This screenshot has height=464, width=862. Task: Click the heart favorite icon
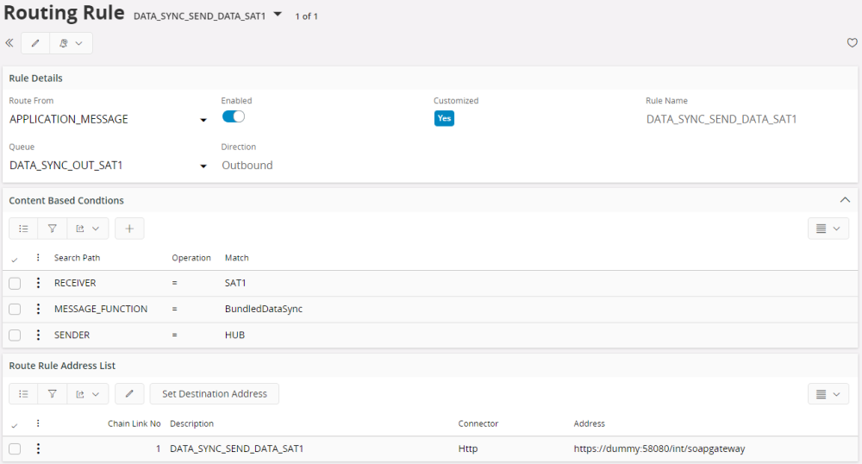pyautogui.click(x=852, y=43)
